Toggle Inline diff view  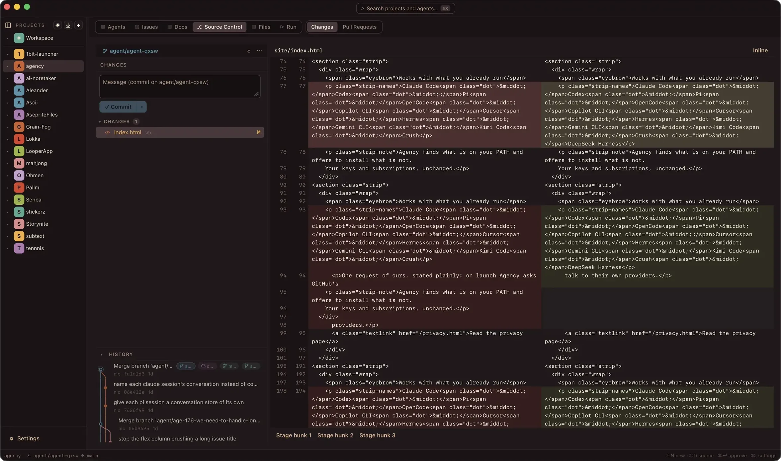coord(760,50)
